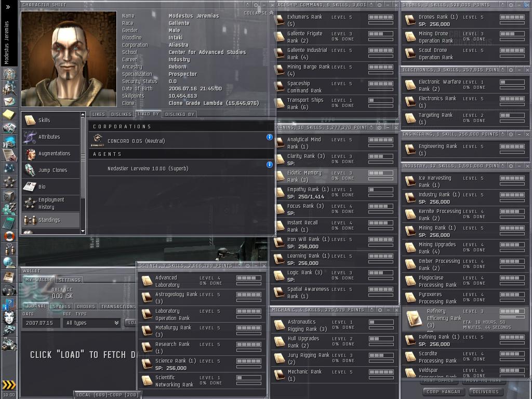Expand the sidebar with the double-arrow button
The image size is (532, 399).
[8, 7]
